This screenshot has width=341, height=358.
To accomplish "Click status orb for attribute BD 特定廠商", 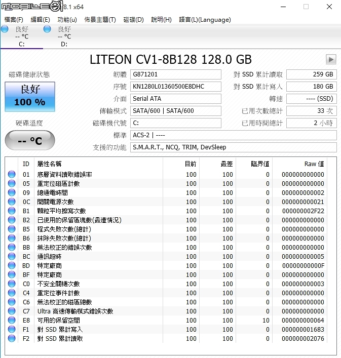I will tap(12, 265).
